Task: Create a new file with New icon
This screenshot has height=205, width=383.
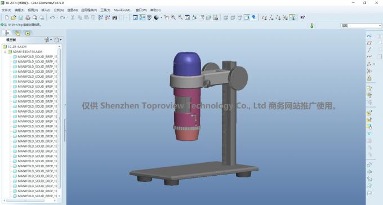Action: click(x=7, y=17)
